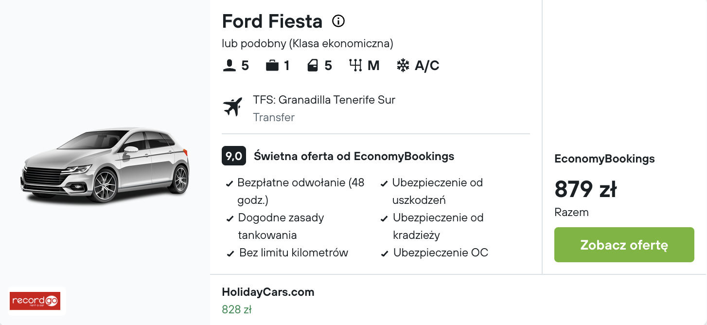Click the Bez limitu kilometrów feature
Image resolution: width=707 pixels, height=325 pixels.
(x=294, y=253)
